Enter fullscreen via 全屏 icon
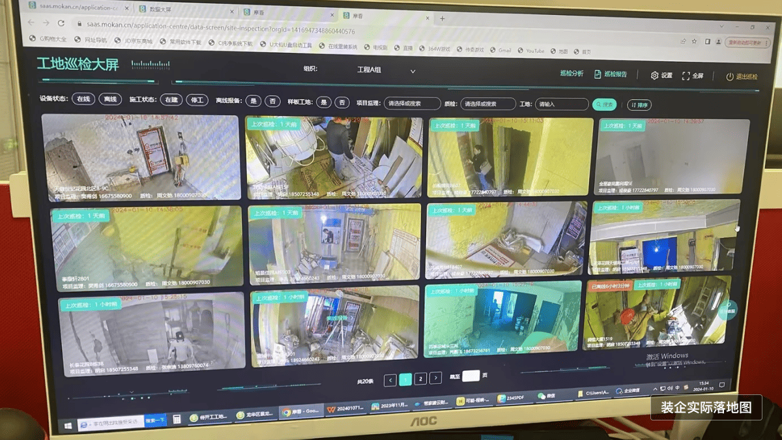Screen dimensions: 782x440 click(686, 76)
